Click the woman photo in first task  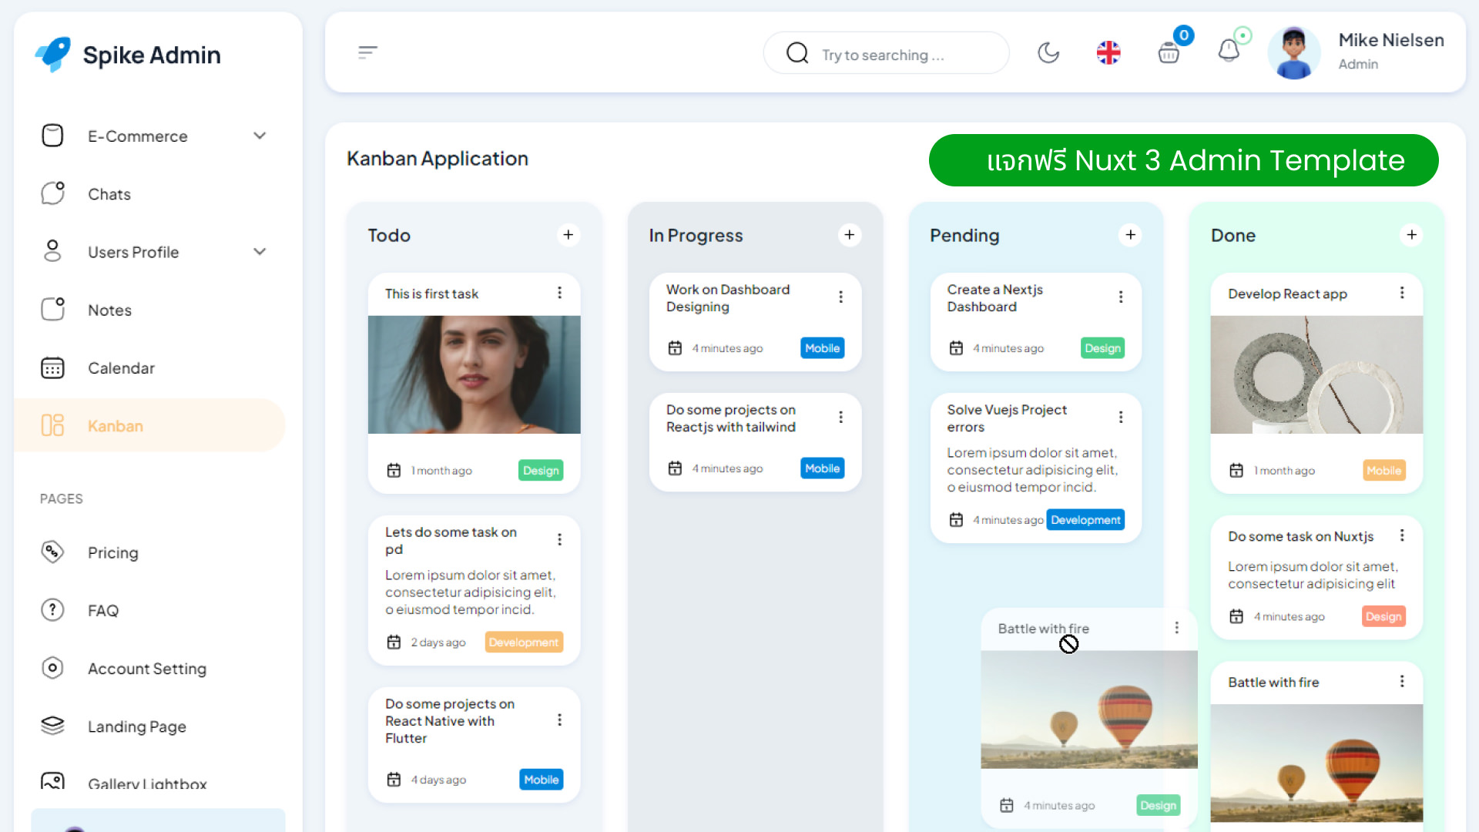pyautogui.click(x=475, y=374)
